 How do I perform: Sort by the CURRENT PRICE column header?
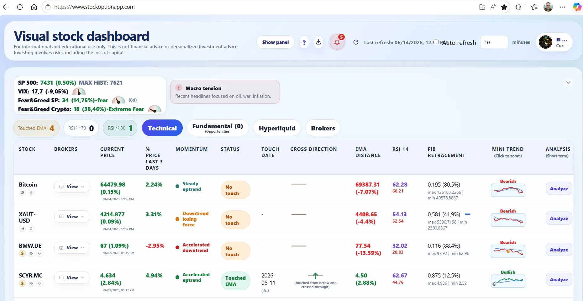[x=112, y=152]
